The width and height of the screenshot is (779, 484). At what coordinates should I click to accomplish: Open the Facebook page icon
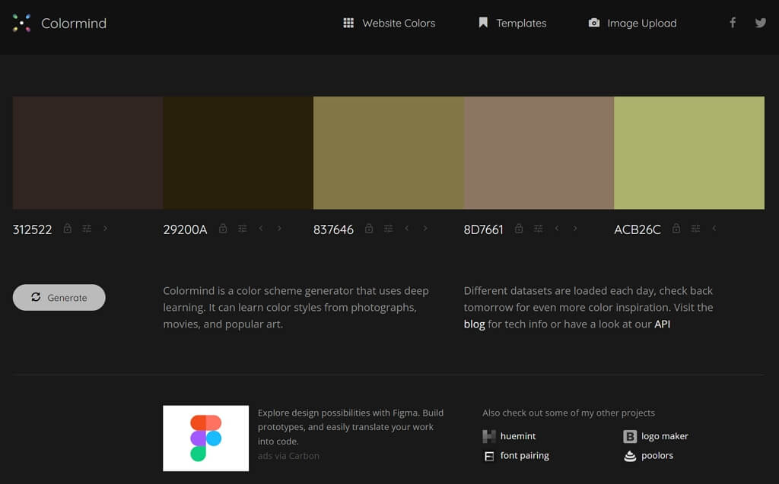pyautogui.click(x=733, y=23)
